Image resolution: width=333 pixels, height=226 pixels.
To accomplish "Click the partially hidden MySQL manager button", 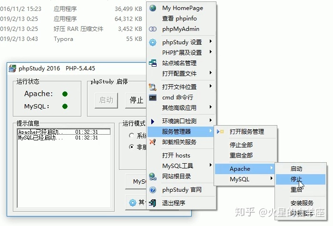I will pos(136,181).
